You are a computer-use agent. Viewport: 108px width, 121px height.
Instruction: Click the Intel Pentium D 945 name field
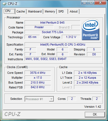(52, 23)
